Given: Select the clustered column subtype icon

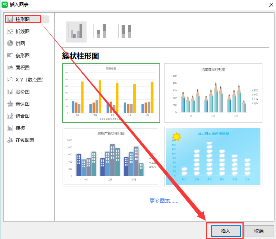Looking at the screenshot, I should pos(76,32).
